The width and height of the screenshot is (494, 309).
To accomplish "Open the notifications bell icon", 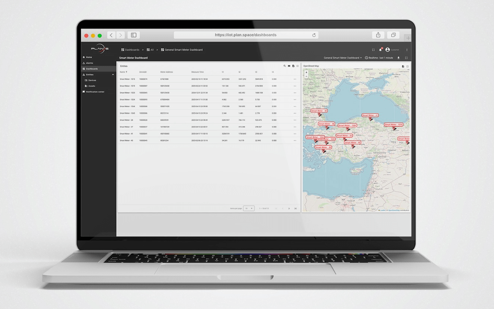I will click(380, 50).
